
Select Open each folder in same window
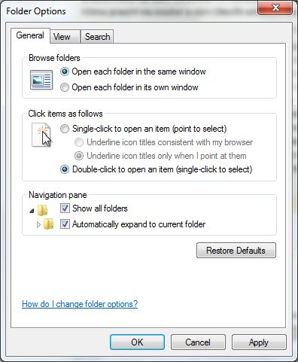pyautogui.click(x=65, y=71)
